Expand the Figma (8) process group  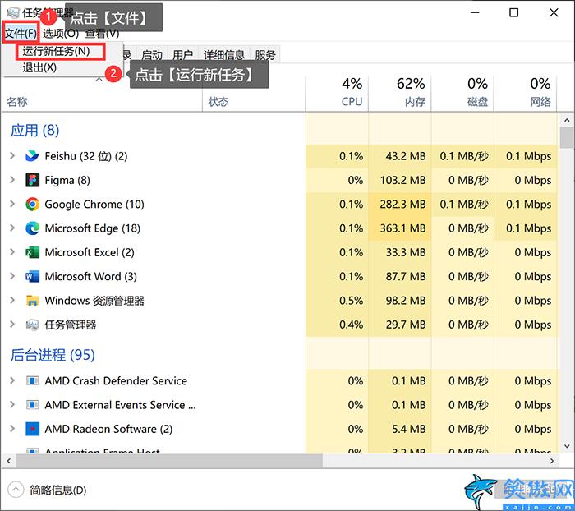point(12,180)
